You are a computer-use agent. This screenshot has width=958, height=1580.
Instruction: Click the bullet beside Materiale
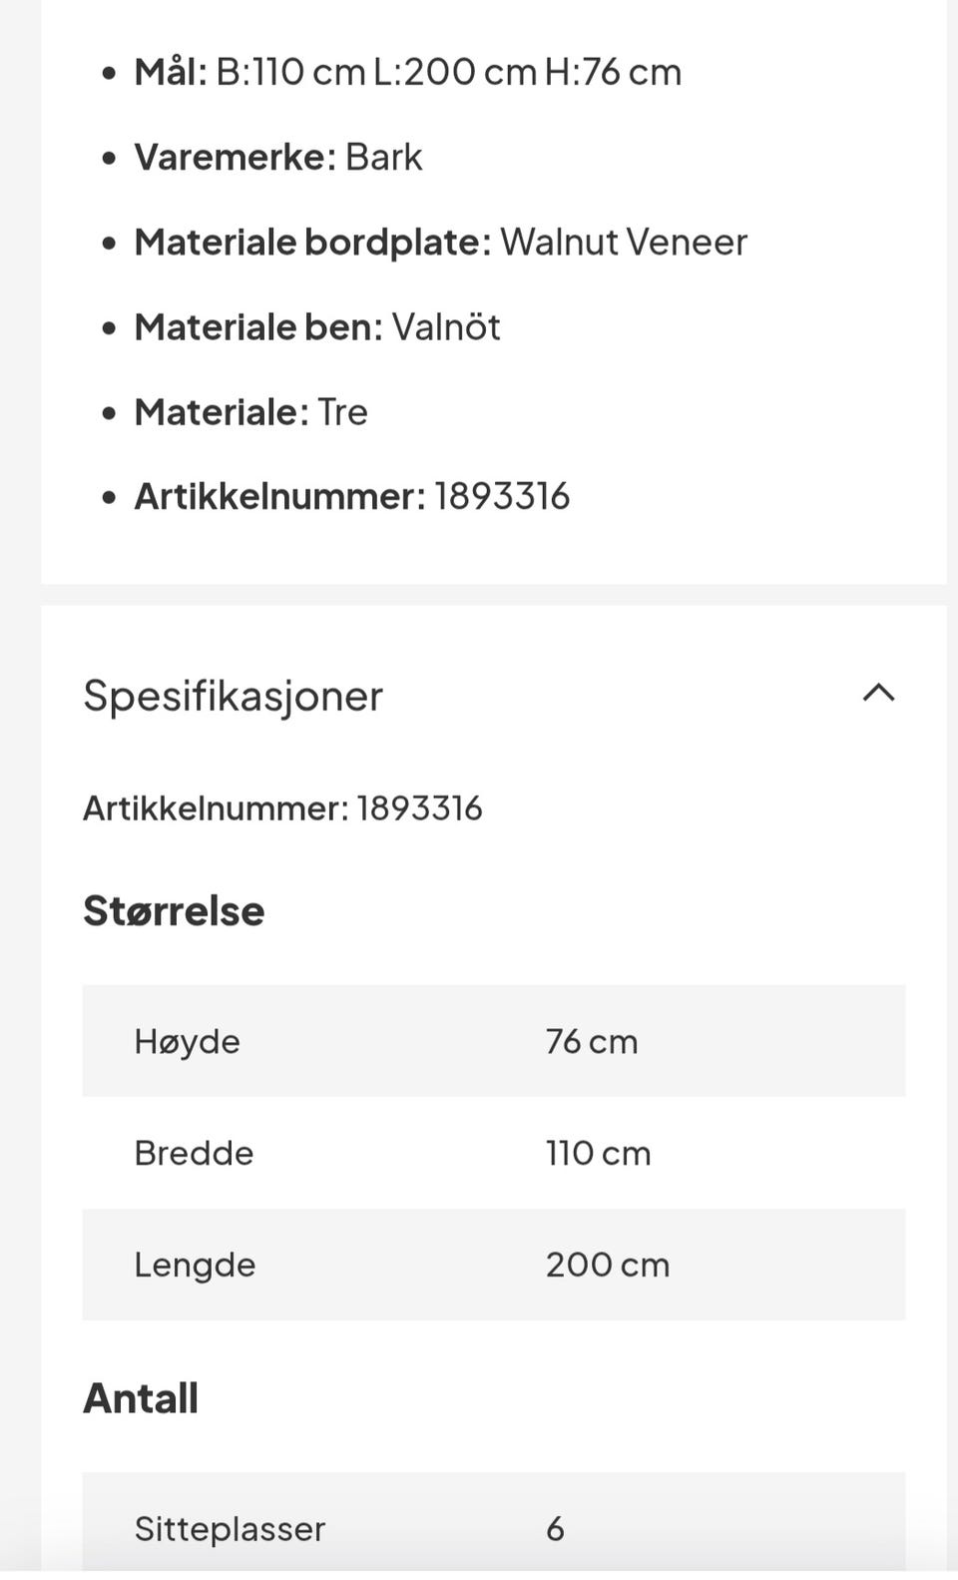(x=108, y=413)
